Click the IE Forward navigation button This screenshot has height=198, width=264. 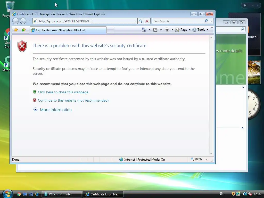point(23,21)
